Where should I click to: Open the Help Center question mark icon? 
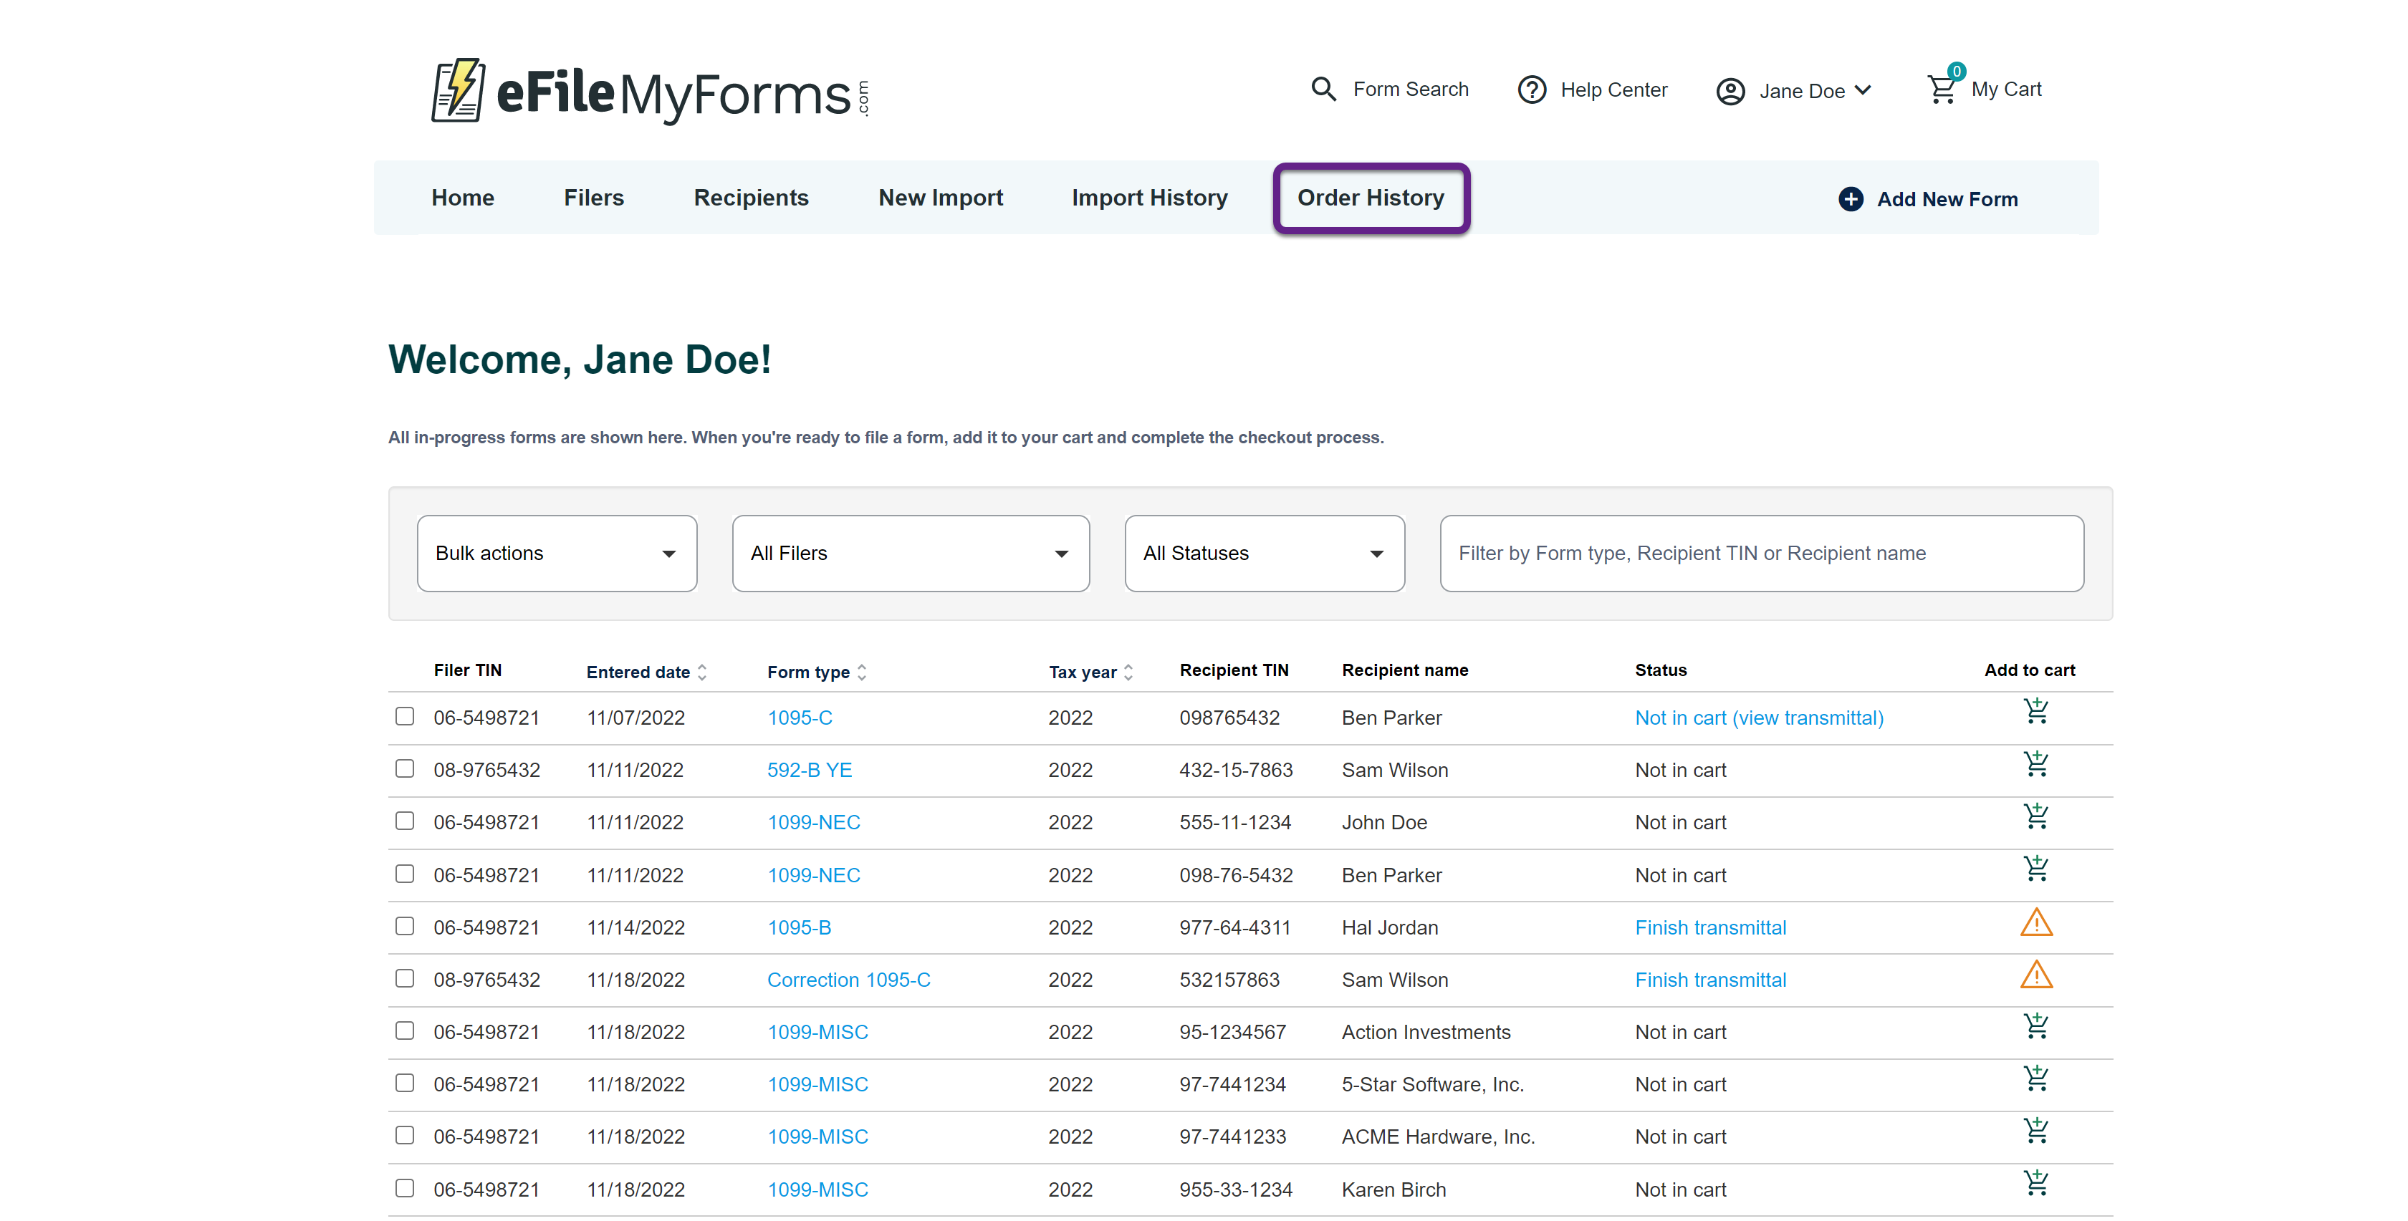pos(1531,90)
